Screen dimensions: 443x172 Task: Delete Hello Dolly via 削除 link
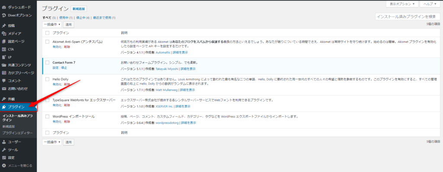[67, 84]
